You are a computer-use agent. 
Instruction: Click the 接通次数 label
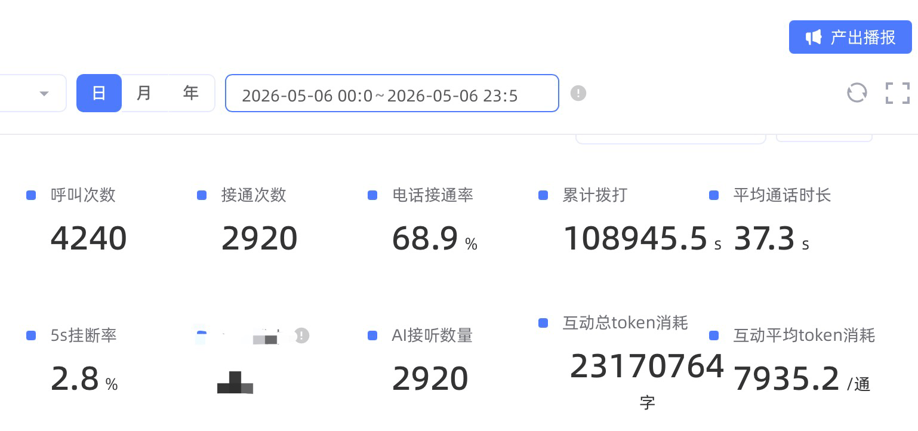click(254, 195)
